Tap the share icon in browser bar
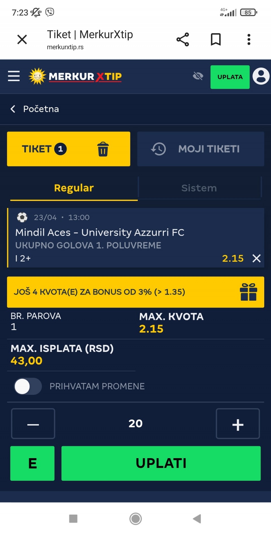The image size is (271, 535). tap(183, 40)
